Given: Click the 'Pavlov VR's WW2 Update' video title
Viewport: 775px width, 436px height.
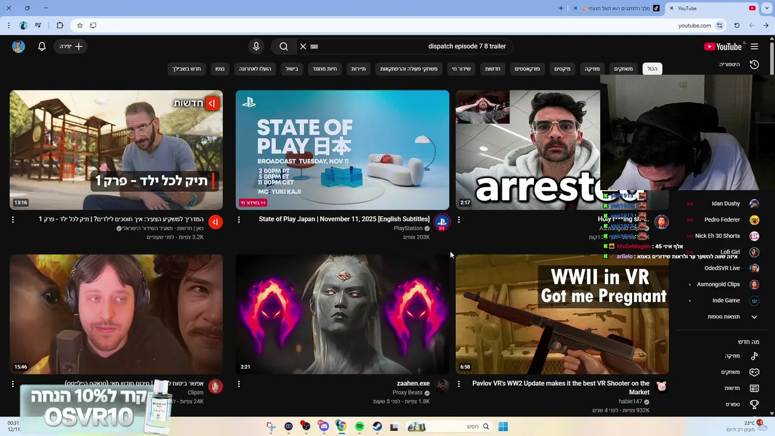Looking at the screenshot, I should (x=561, y=388).
